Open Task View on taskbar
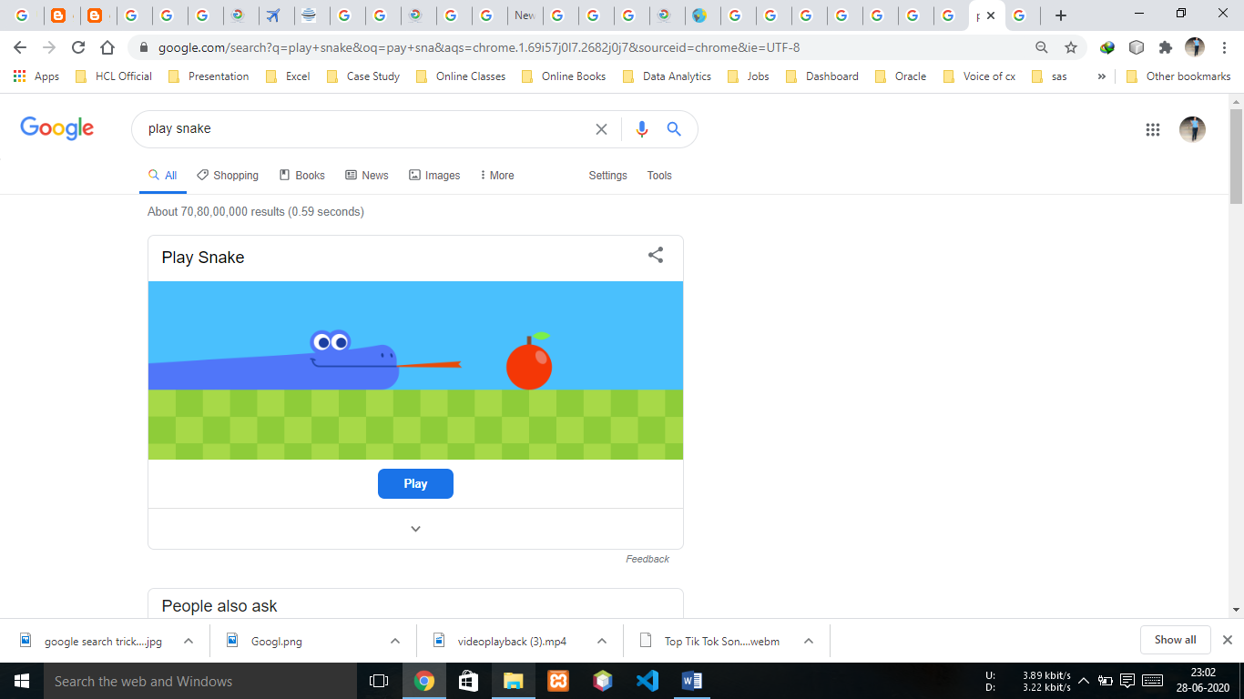This screenshot has height=699, width=1244. 379,681
